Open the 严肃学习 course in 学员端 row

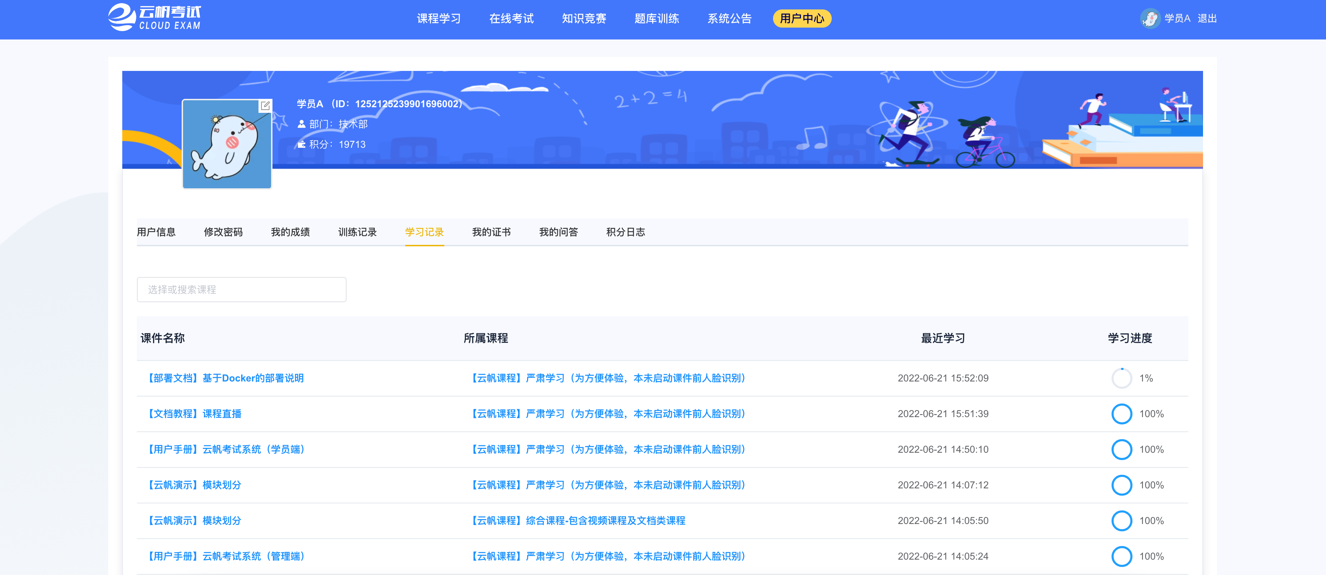(609, 449)
